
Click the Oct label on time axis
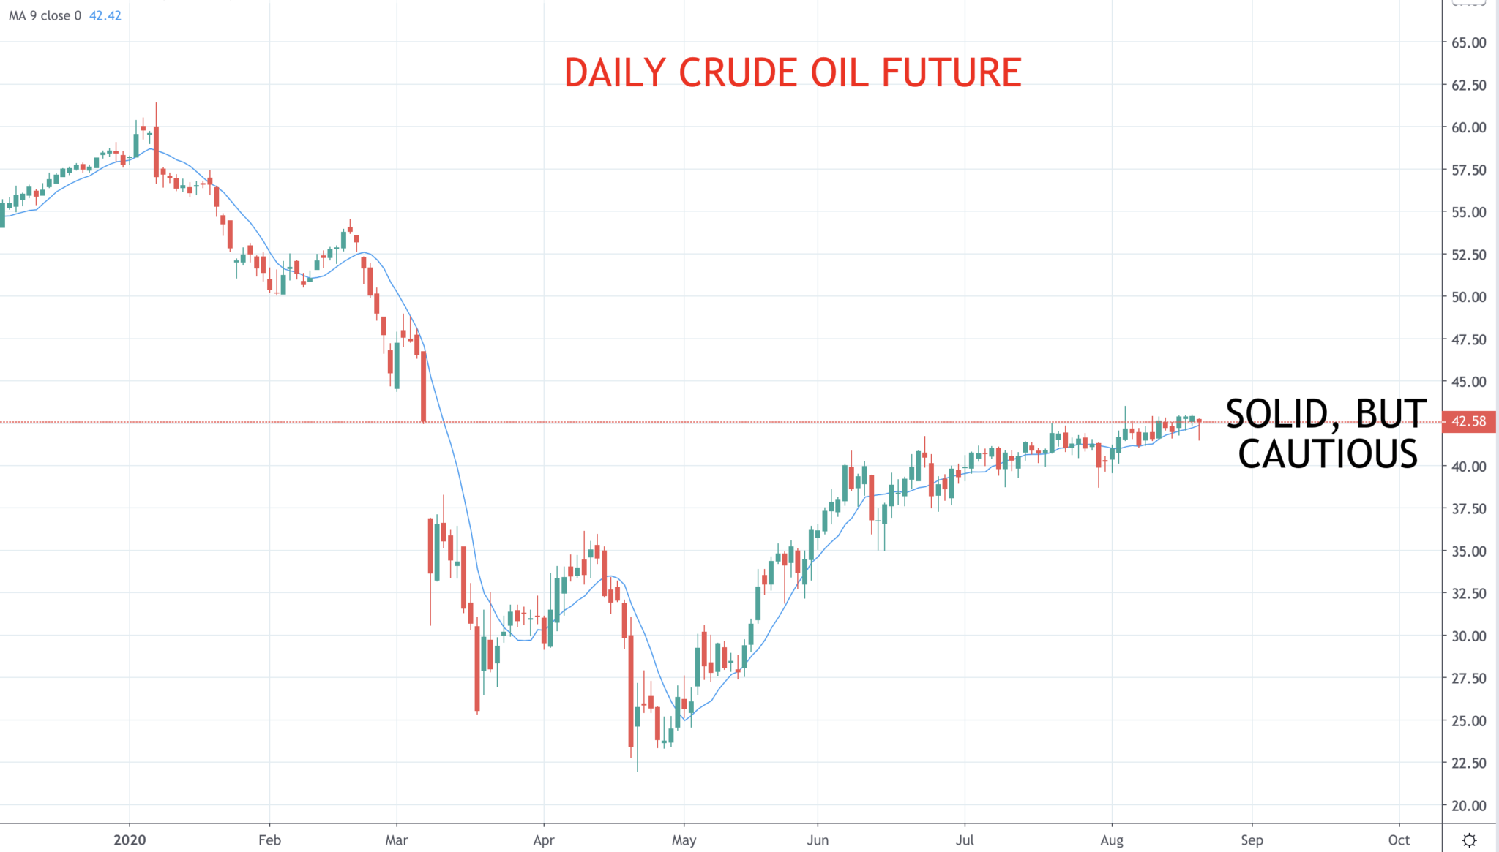point(1399,840)
